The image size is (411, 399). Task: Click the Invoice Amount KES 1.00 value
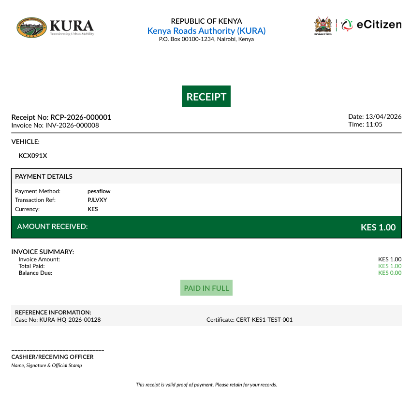click(390, 259)
